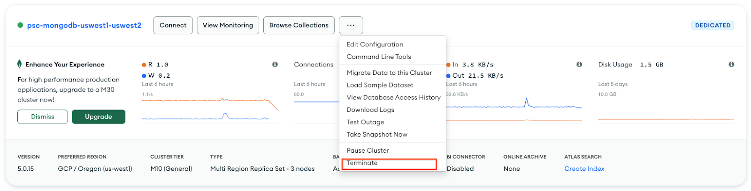The height and width of the screenshot is (191, 751).
Task: Open View Database Access History
Action: [x=393, y=97]
